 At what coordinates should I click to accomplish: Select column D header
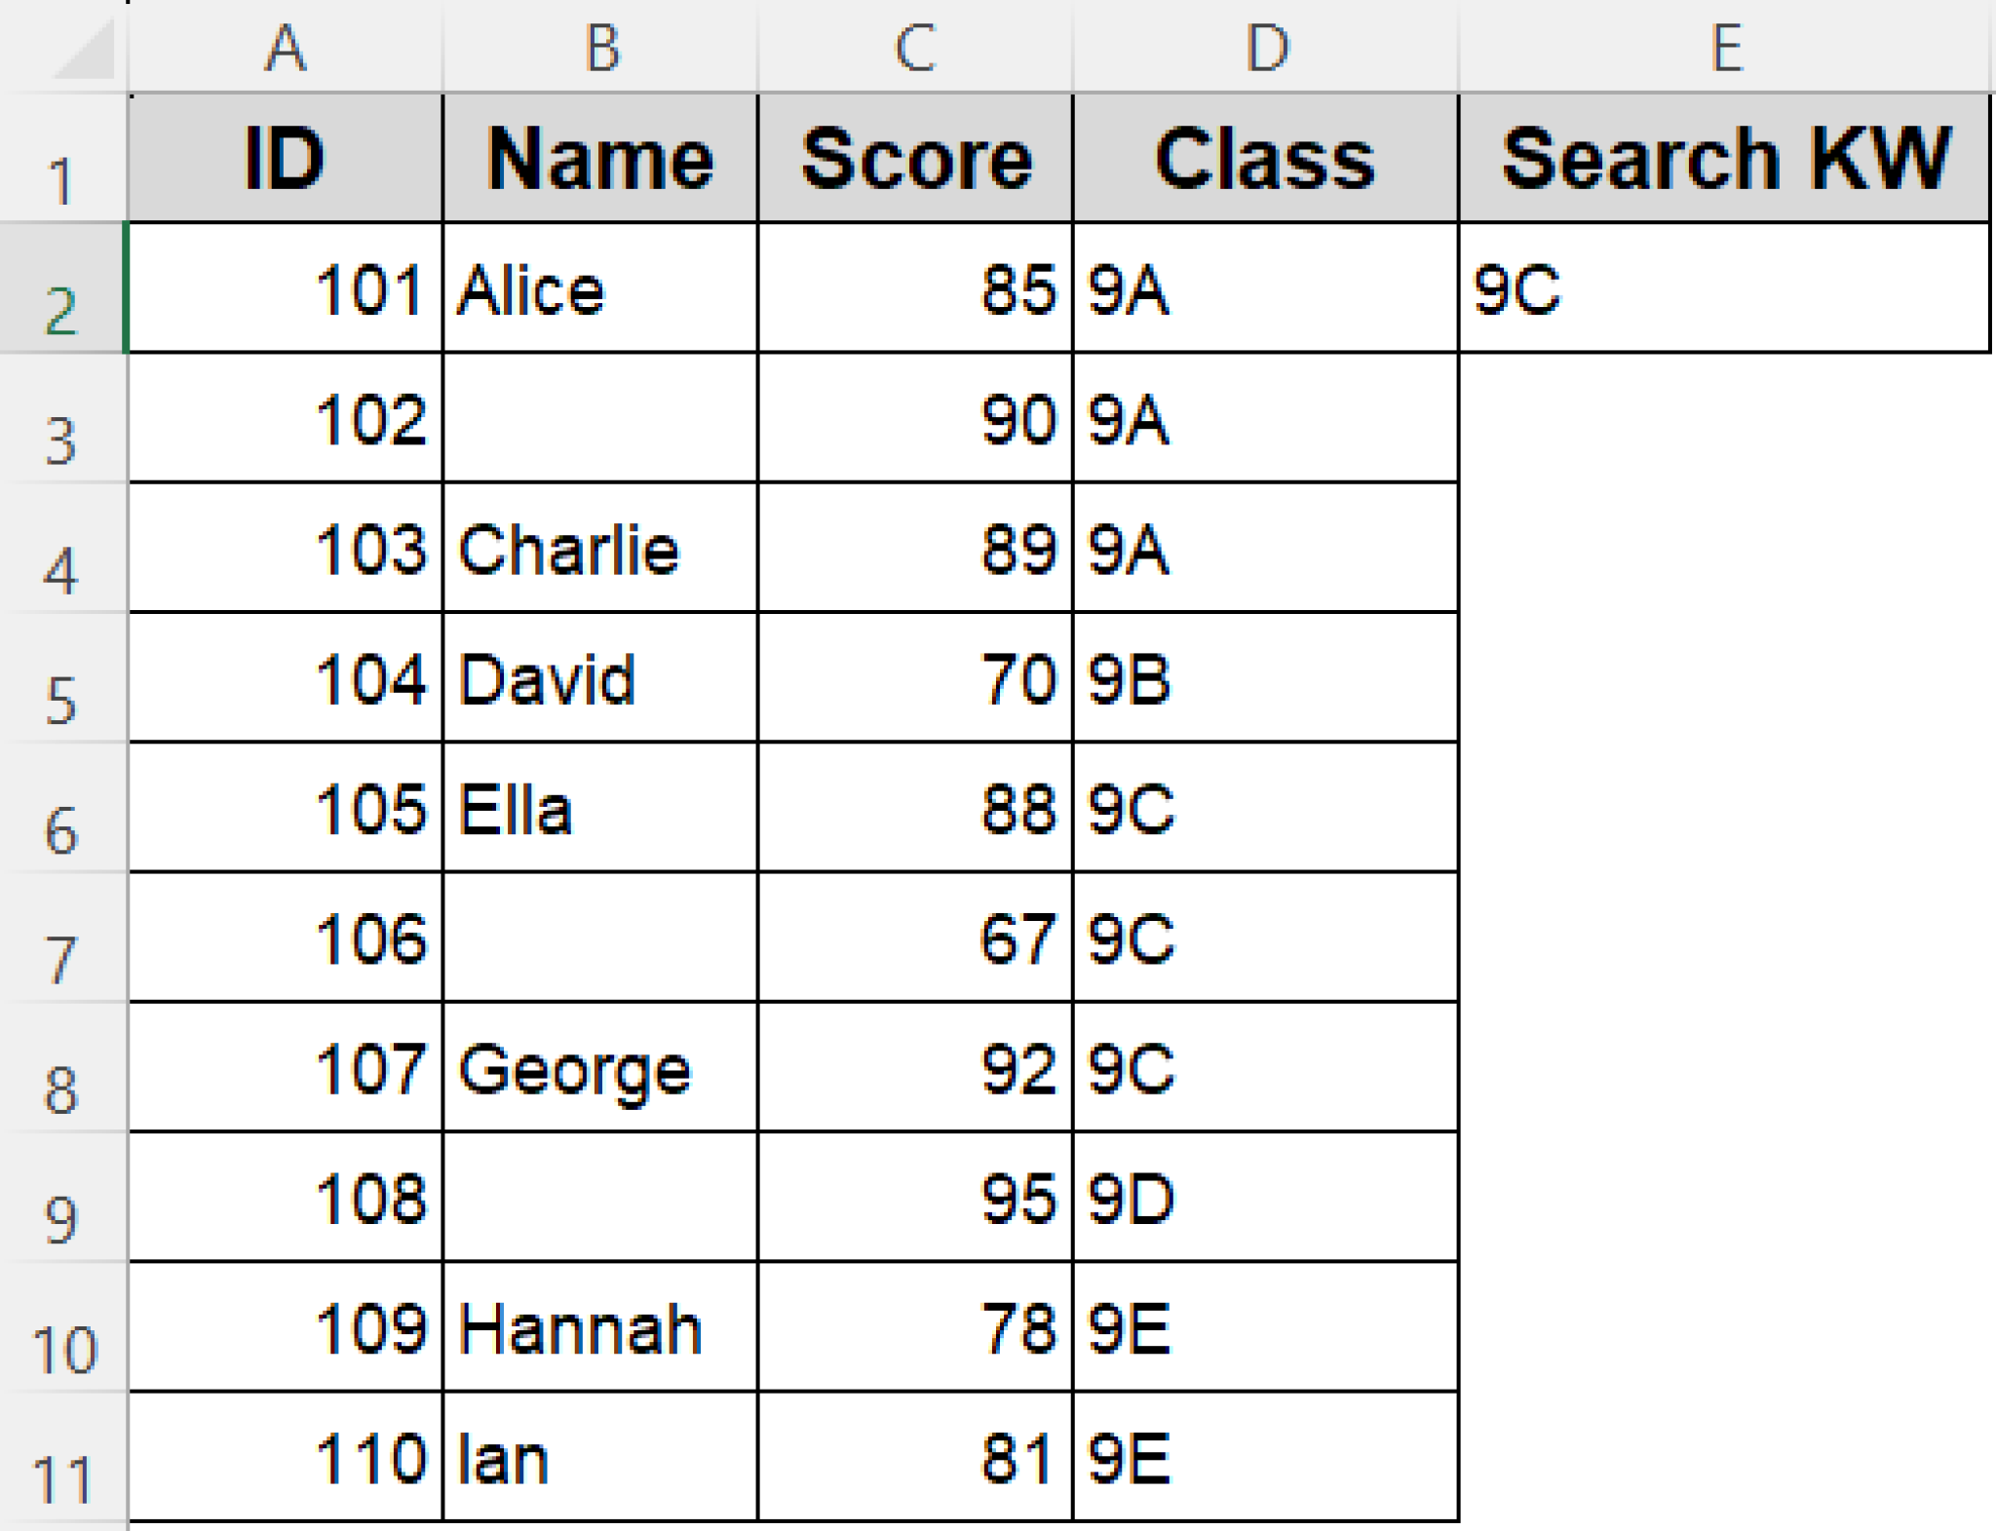(x=1266, y=47)
